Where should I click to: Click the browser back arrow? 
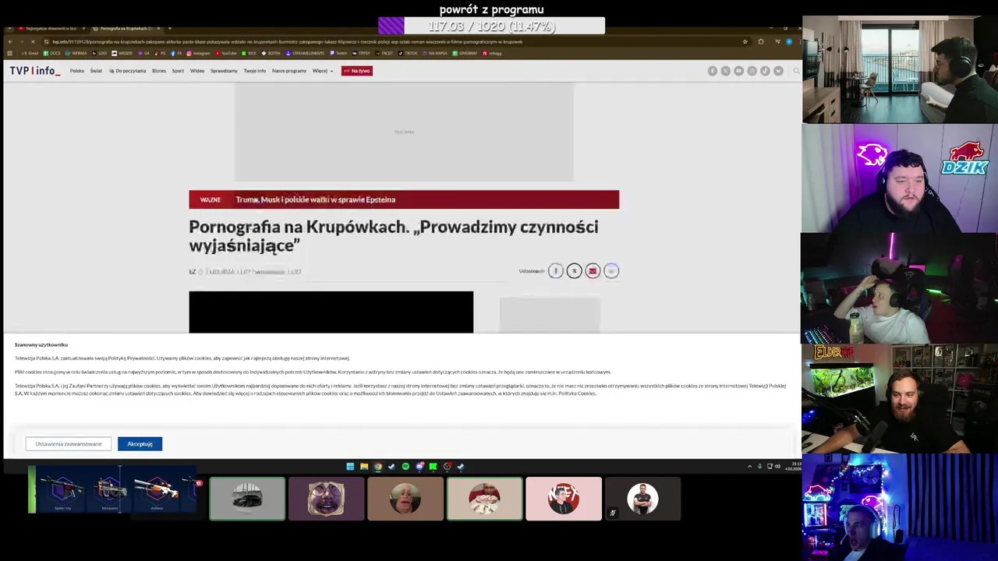click(x=9, y=41)
